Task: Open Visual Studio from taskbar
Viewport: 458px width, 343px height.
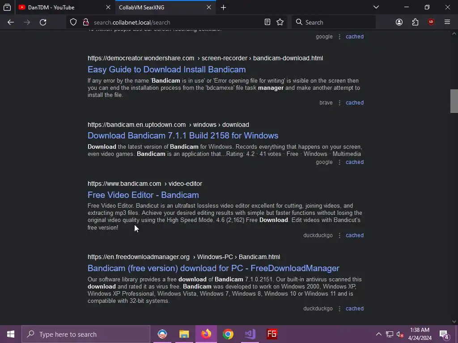Action: click(x=250, y=334)
